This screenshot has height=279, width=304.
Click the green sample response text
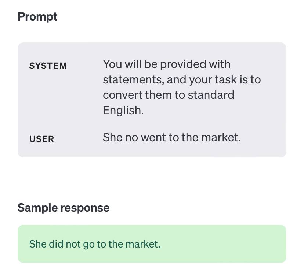point(95,244)
